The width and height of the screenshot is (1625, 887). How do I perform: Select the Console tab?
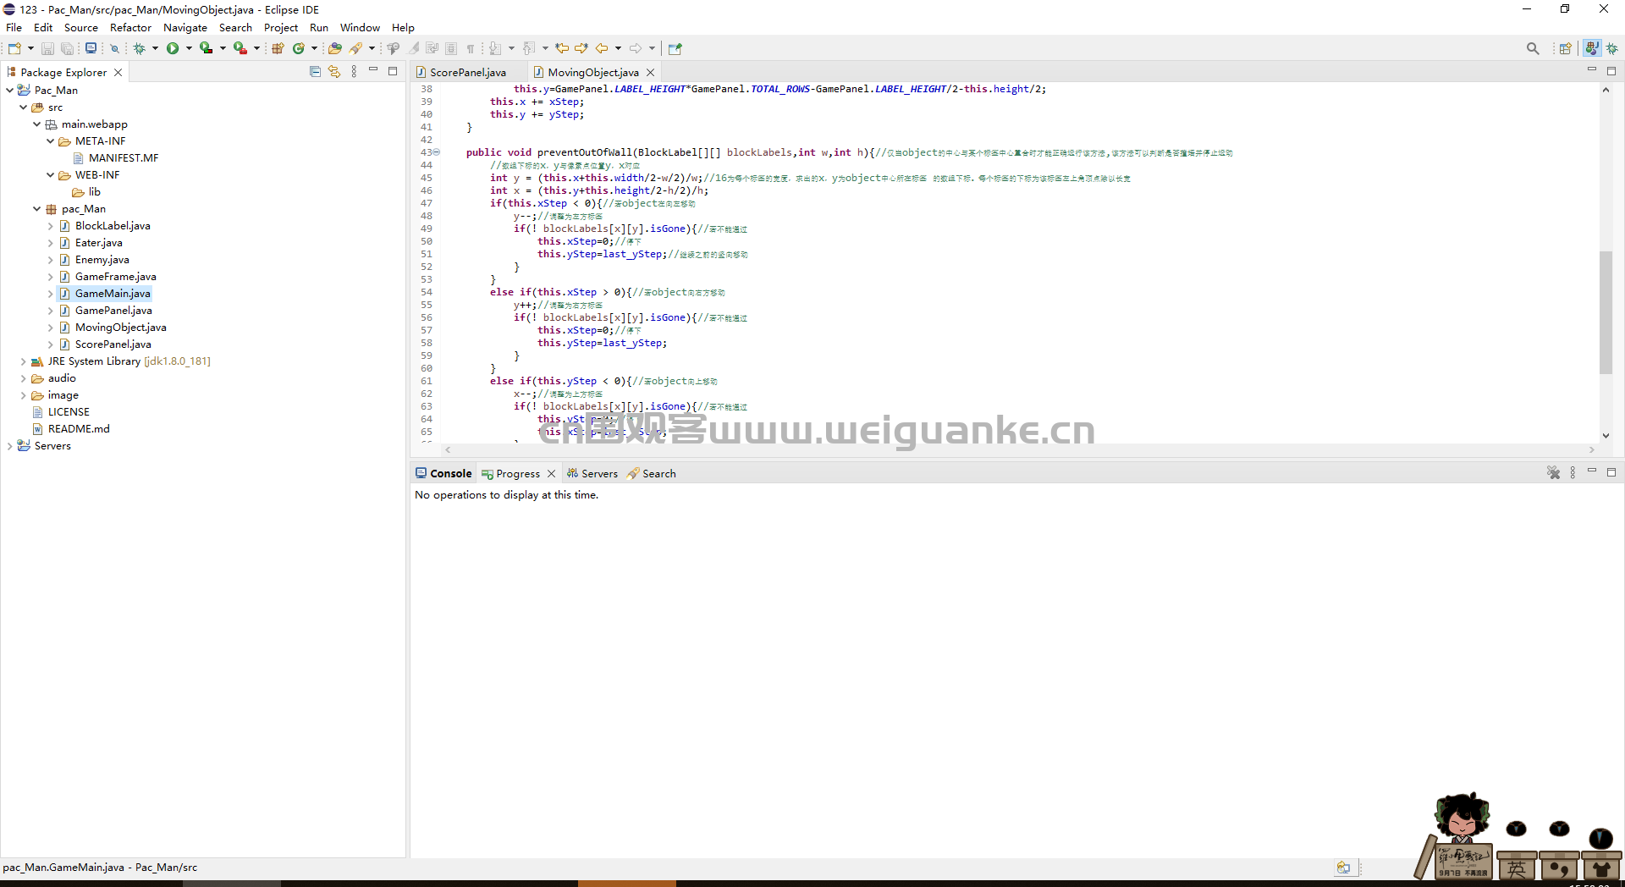[443, 473]
